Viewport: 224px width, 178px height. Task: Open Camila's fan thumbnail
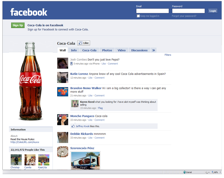click(30, 160)
